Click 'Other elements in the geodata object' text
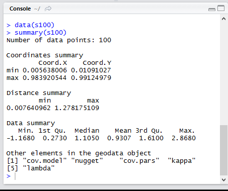The image size is (228, 191). [79, 153]
